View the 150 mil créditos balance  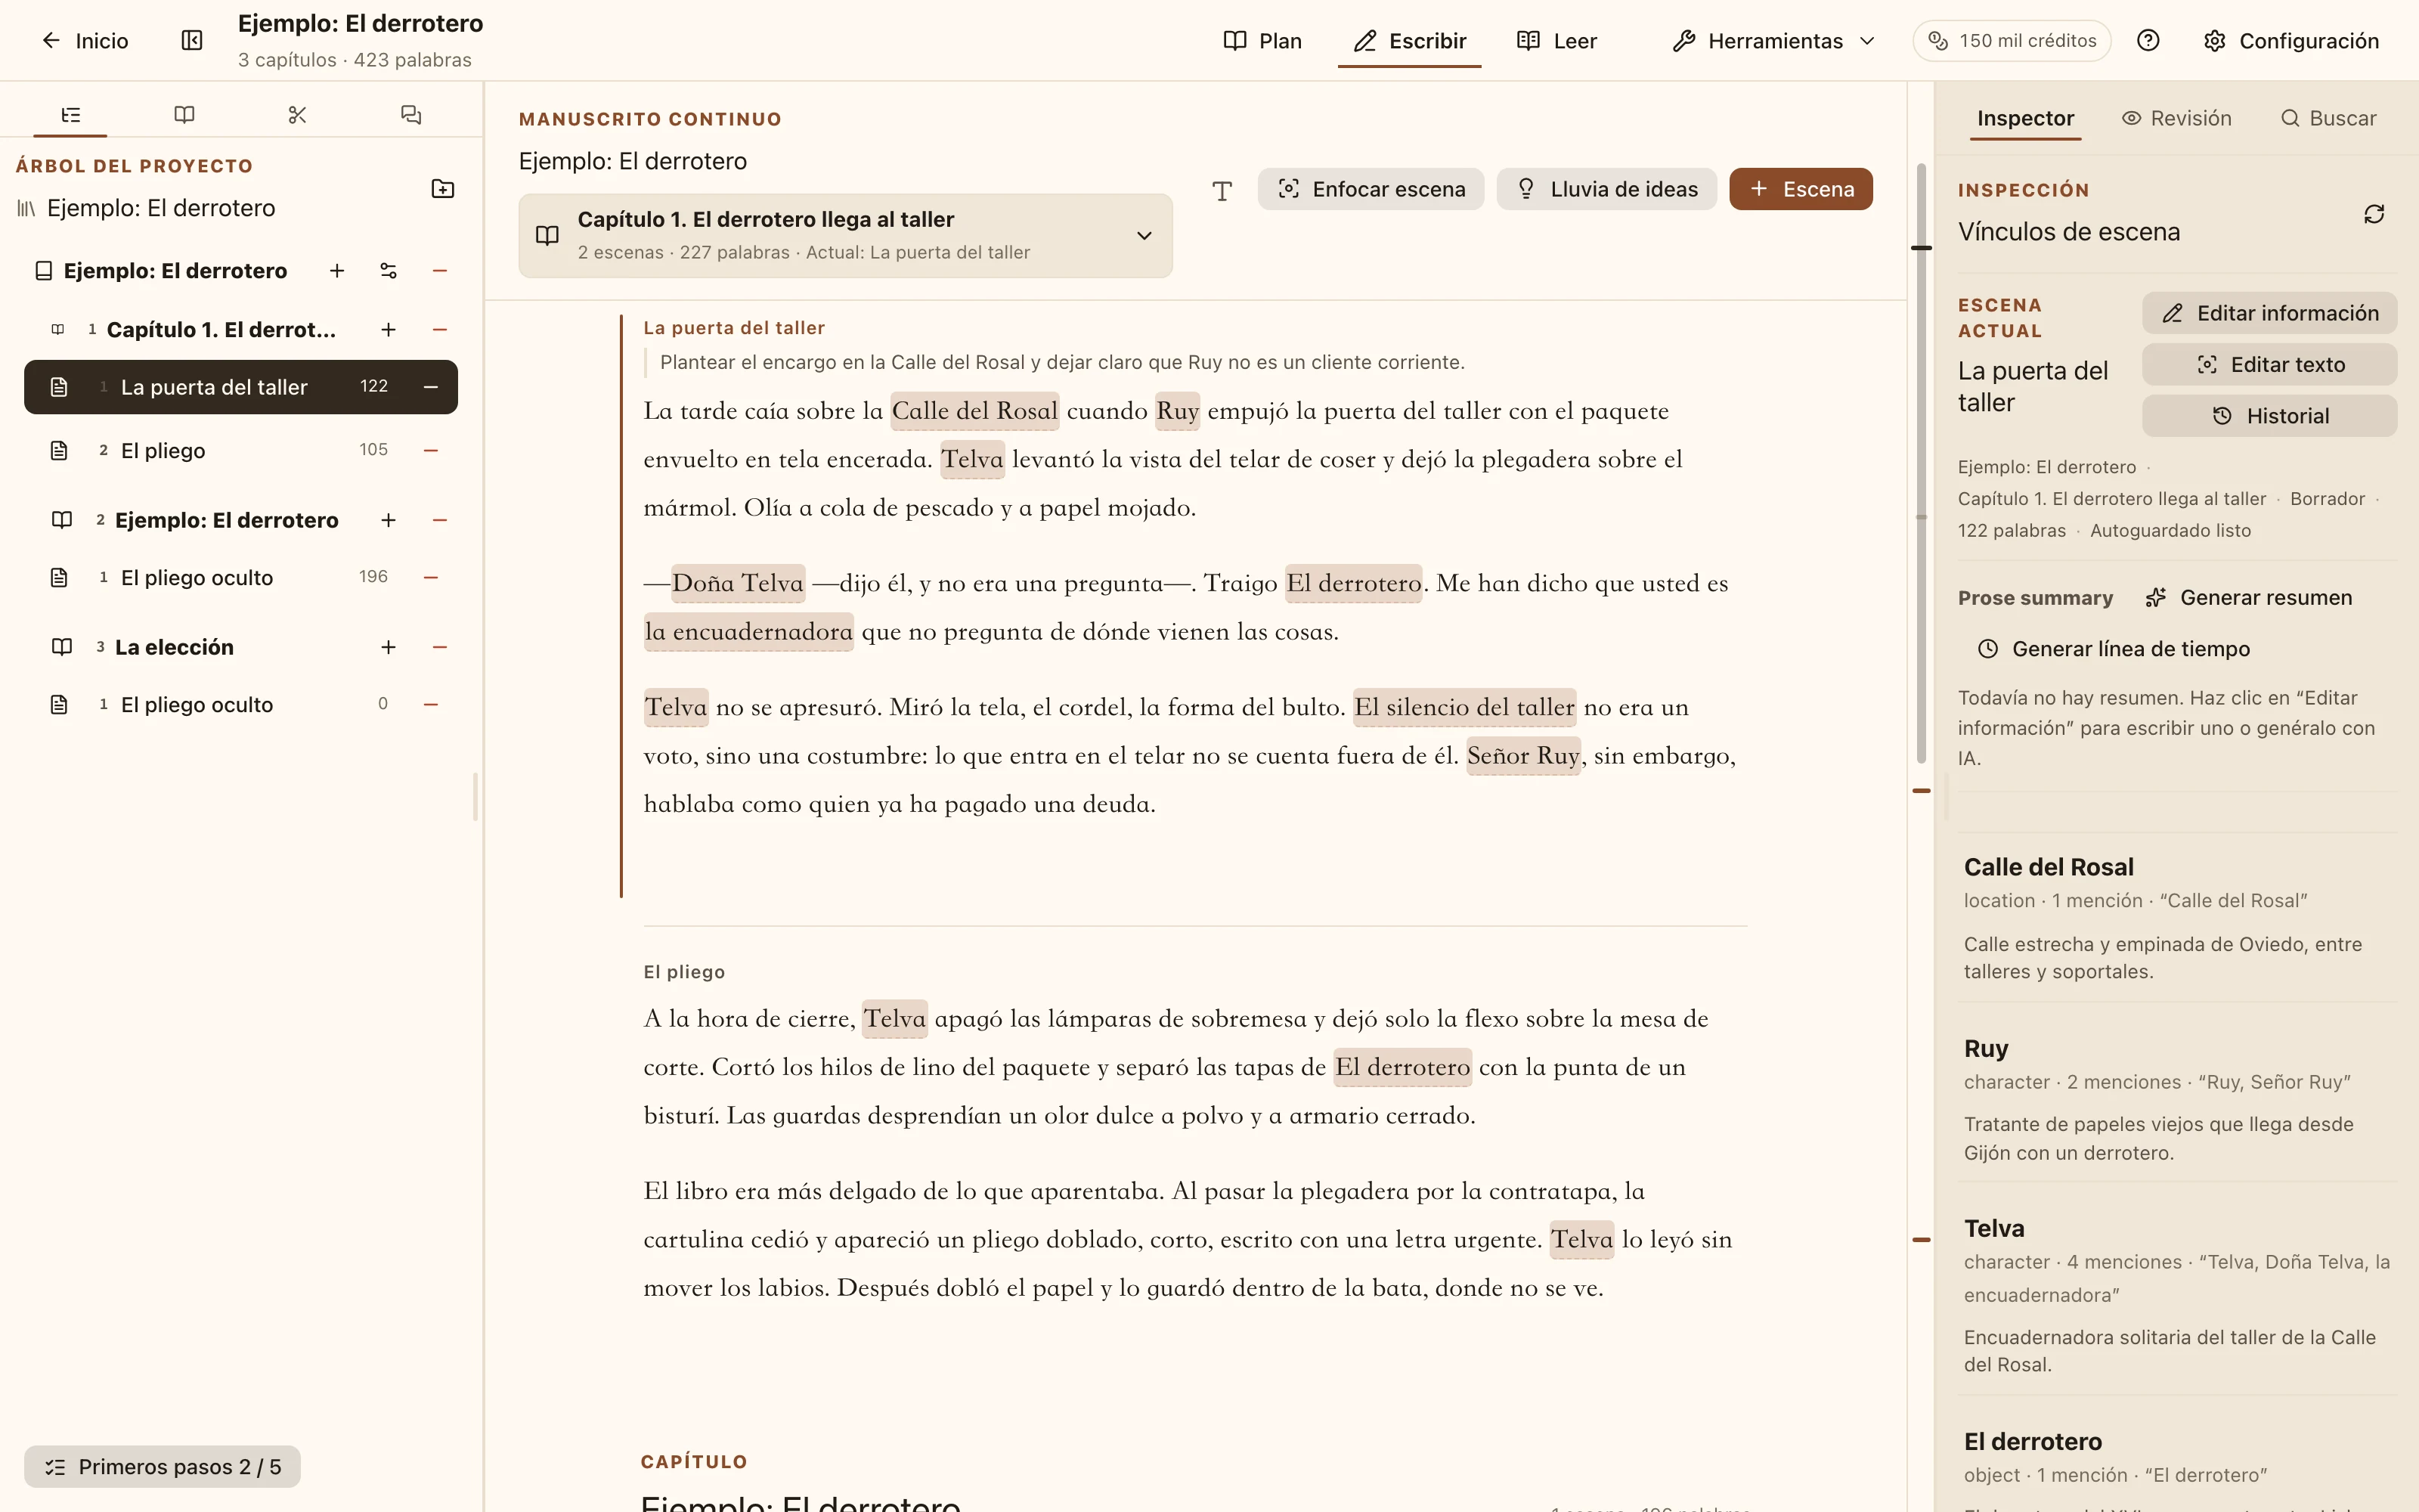coord(2011,41)
